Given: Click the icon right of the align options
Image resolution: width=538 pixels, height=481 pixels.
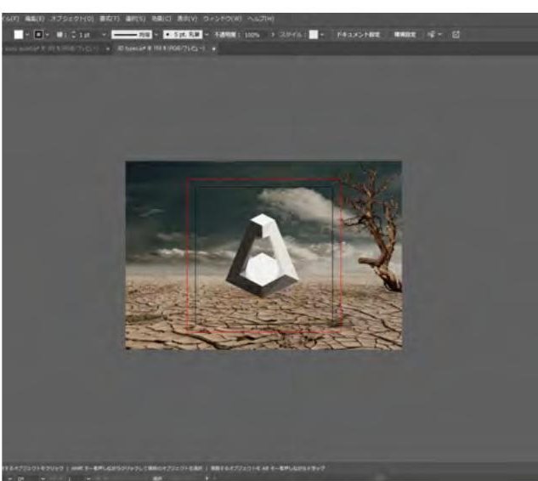Looking at the screenshot, I should tap(456, 34).
